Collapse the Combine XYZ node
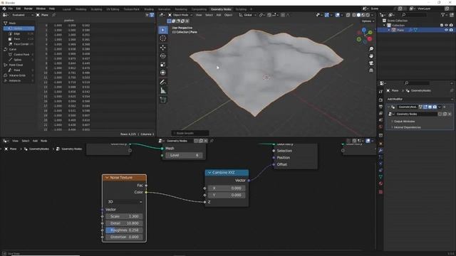The height and width of the screenshot is (256, 456). [x=209, y=173]
